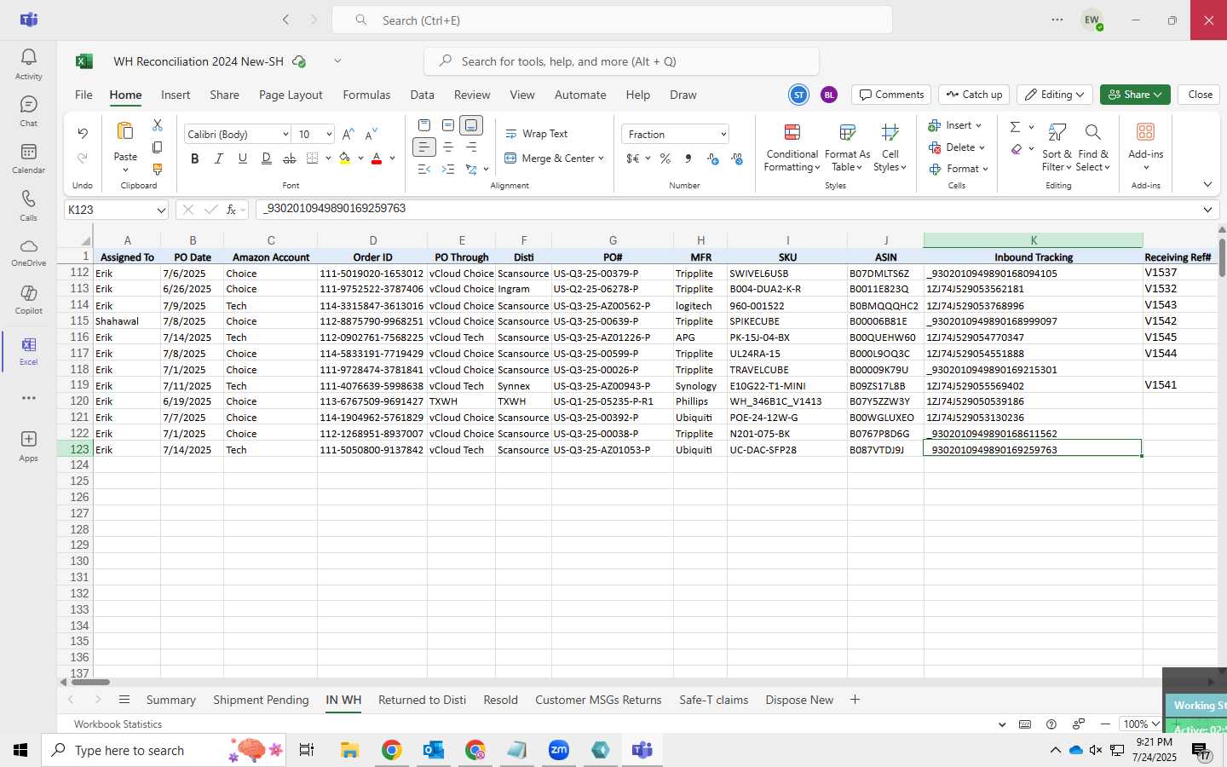Open OneDrive in Teams sidebar
1227x767 pixels.
tap(28, 252)
